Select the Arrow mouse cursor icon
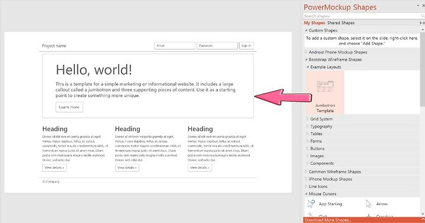 click(x=368, y=204)
